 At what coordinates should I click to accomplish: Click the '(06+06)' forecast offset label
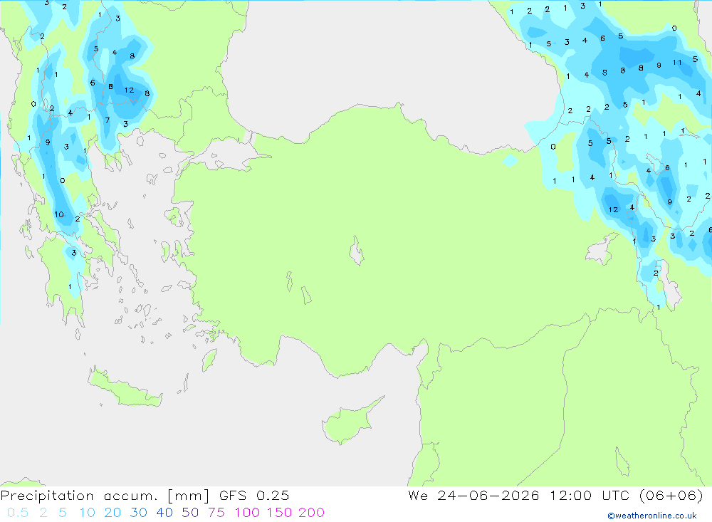[x=671, y=496]
